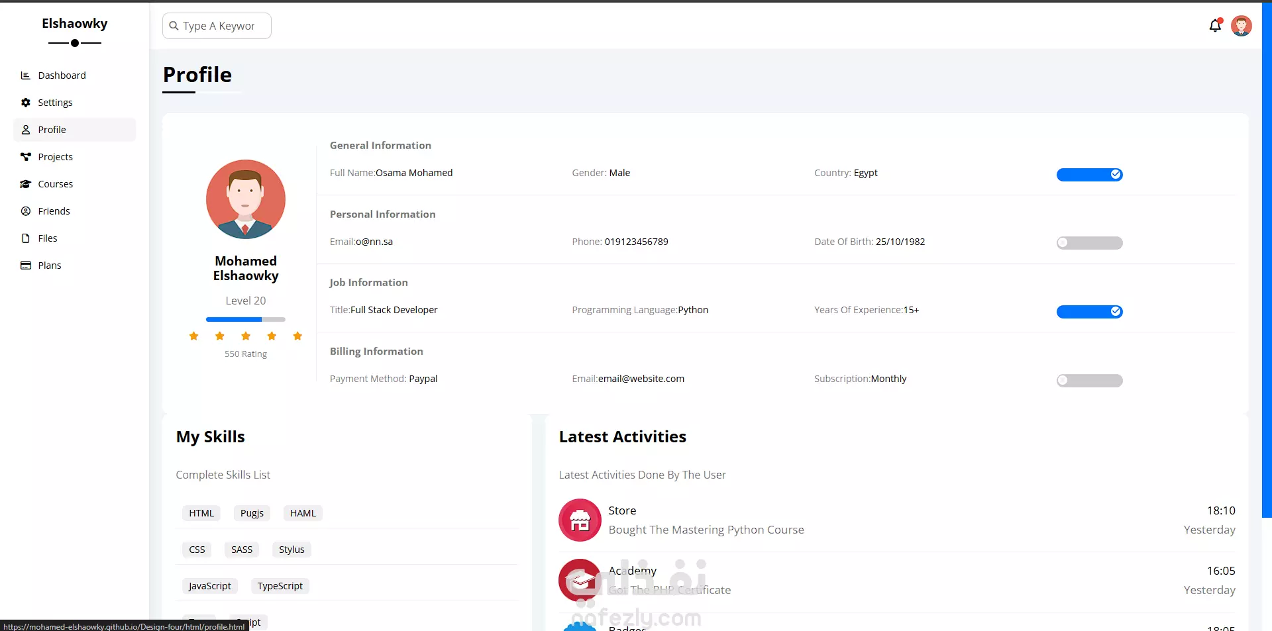Click the 550 Rating text
Screen dimensions: 1272x631
[x=246, y=354]
